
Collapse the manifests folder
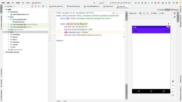6,12
